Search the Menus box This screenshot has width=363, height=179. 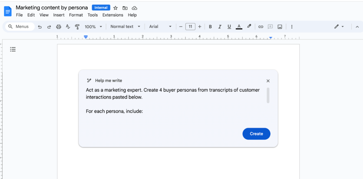coord(20,27)
